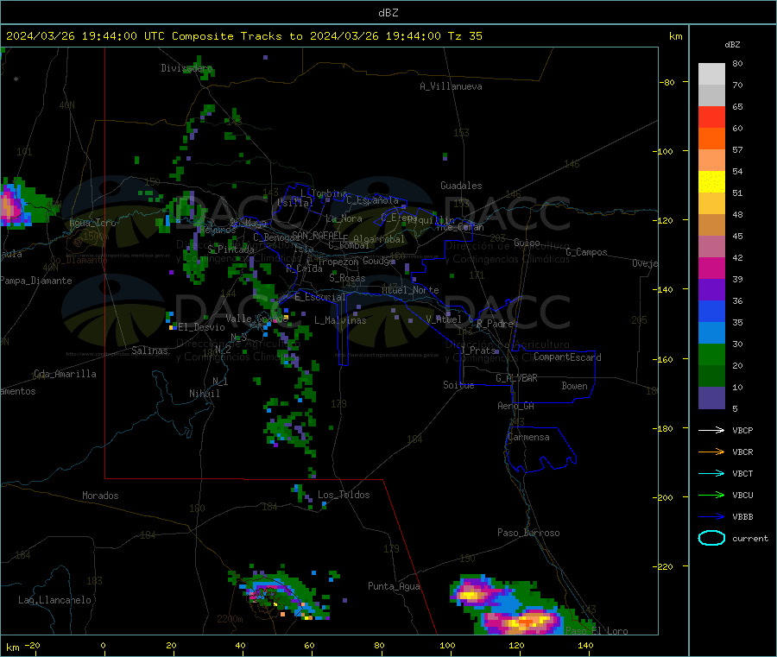Click the Divisadero map label

tap(186, 68)
